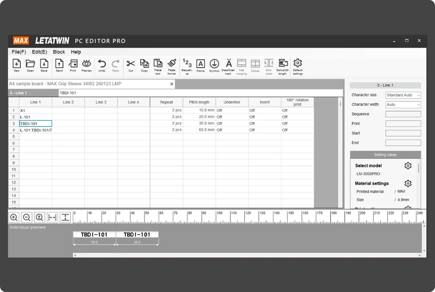Image resolution: width=435 pixels, height=292 pixels.
Task: Select row header number 5
Action: tap(14, 137)
